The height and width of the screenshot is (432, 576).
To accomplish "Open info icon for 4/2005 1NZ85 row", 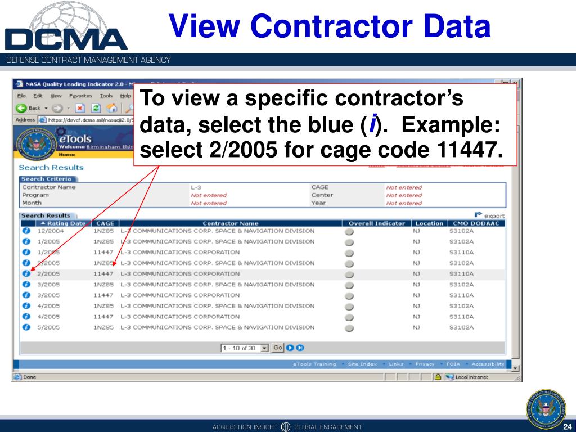I will pyautogui.click(x=26, y=305).
